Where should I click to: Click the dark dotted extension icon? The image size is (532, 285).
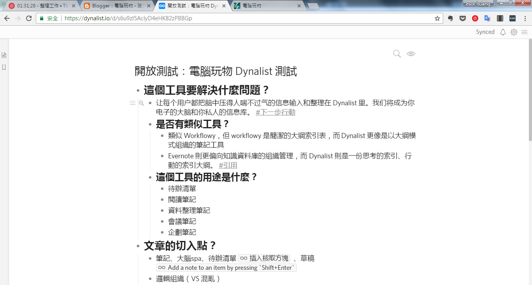(513, 18)
